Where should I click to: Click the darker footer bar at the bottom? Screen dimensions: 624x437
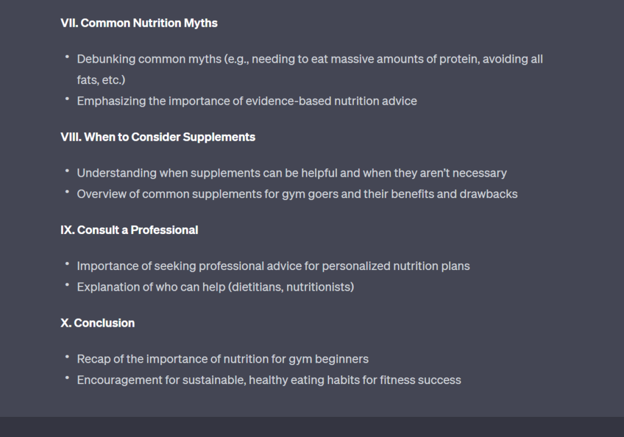[312, 427]
